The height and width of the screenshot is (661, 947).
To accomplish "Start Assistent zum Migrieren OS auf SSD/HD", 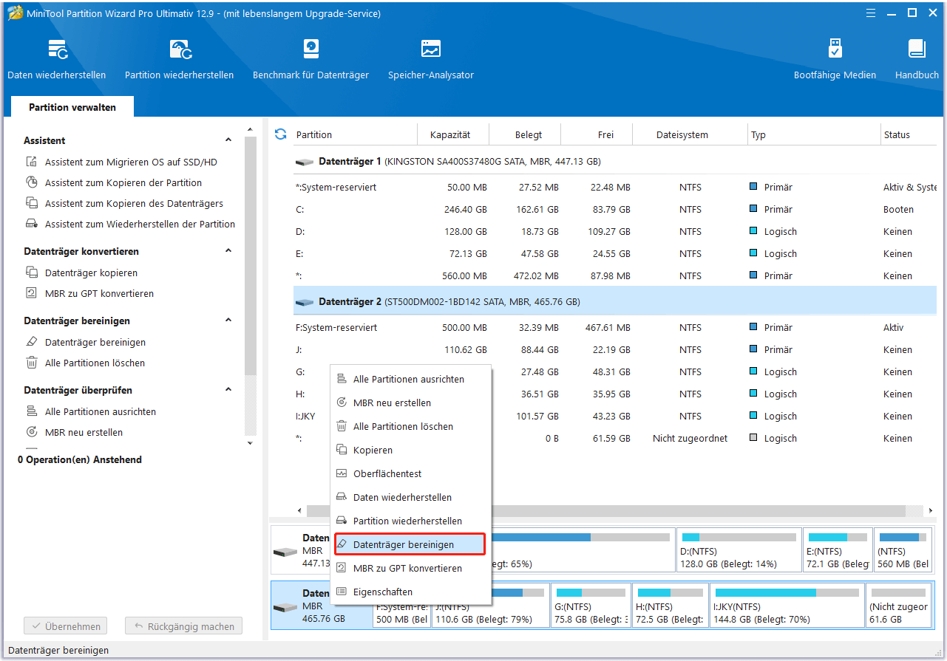I will 131,162.
